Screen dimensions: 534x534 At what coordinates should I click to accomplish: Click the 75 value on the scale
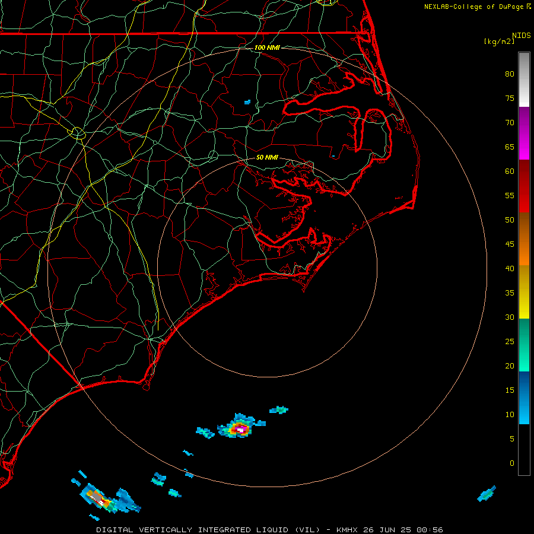[x=510, y=98]
